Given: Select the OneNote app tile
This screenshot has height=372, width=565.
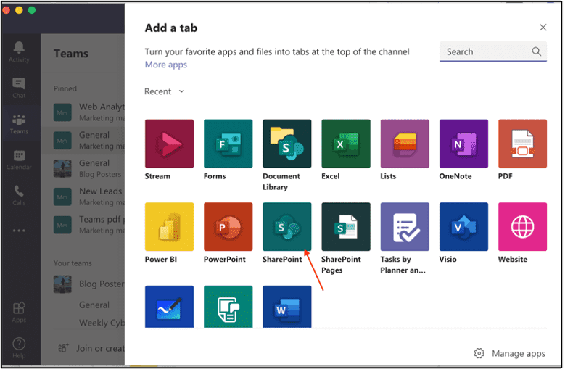Looking at the screenshot, I should coord(463,144).
